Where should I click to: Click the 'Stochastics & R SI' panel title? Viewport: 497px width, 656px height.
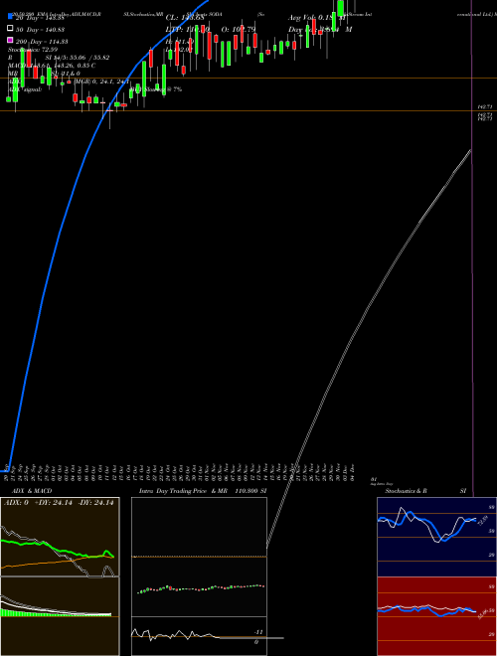(x=425, y=491)
